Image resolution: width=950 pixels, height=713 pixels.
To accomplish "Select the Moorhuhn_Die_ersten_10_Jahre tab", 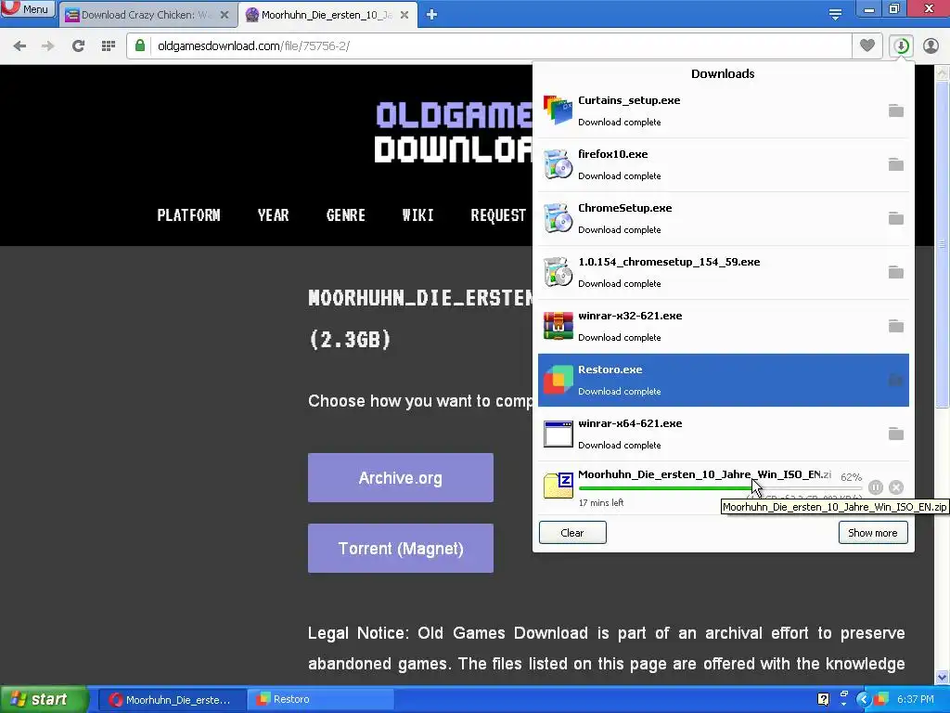I will point(326,15).
